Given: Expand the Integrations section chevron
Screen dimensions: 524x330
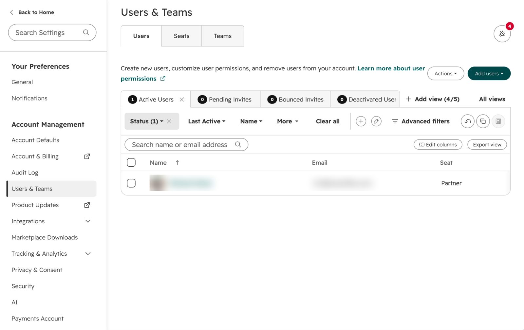Looking at the screenshot, I should click(x=88, y=221).
